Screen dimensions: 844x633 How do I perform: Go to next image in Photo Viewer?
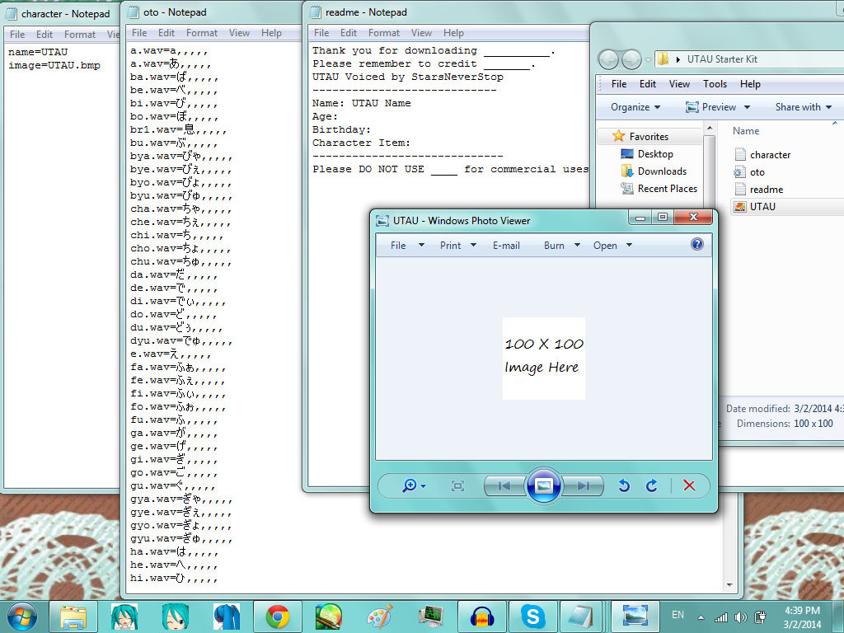coord(583,486)
